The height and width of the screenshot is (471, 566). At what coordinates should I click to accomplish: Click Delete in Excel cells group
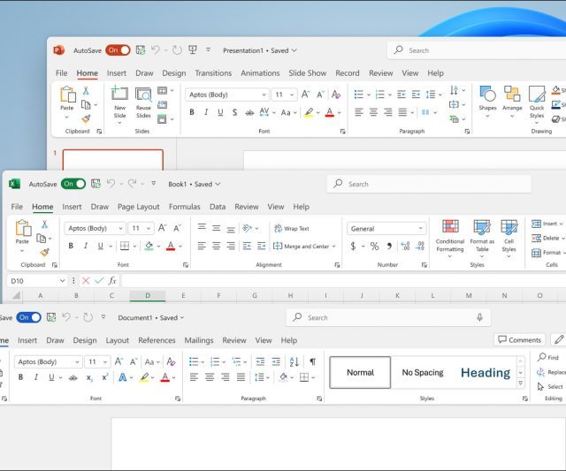tap(547, 238)
